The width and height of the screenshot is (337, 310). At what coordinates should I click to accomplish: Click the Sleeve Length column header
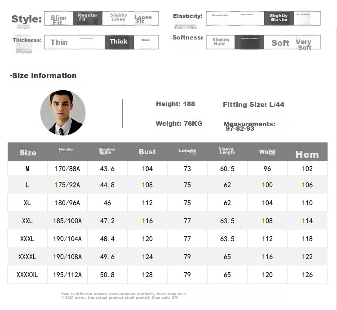(x=227, y=151)
